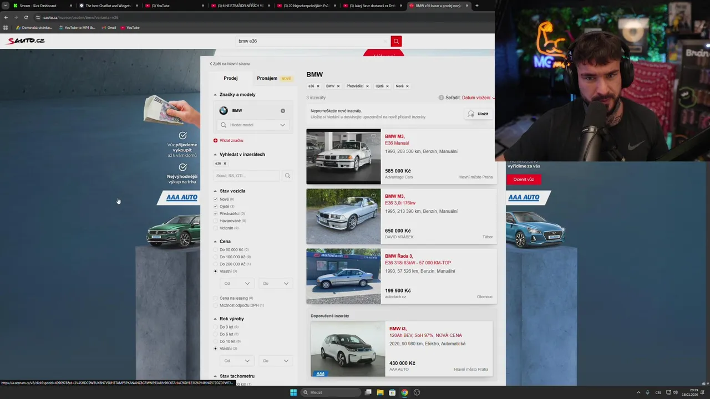
Task: Click the browser forward arrow
Action: 16,17
